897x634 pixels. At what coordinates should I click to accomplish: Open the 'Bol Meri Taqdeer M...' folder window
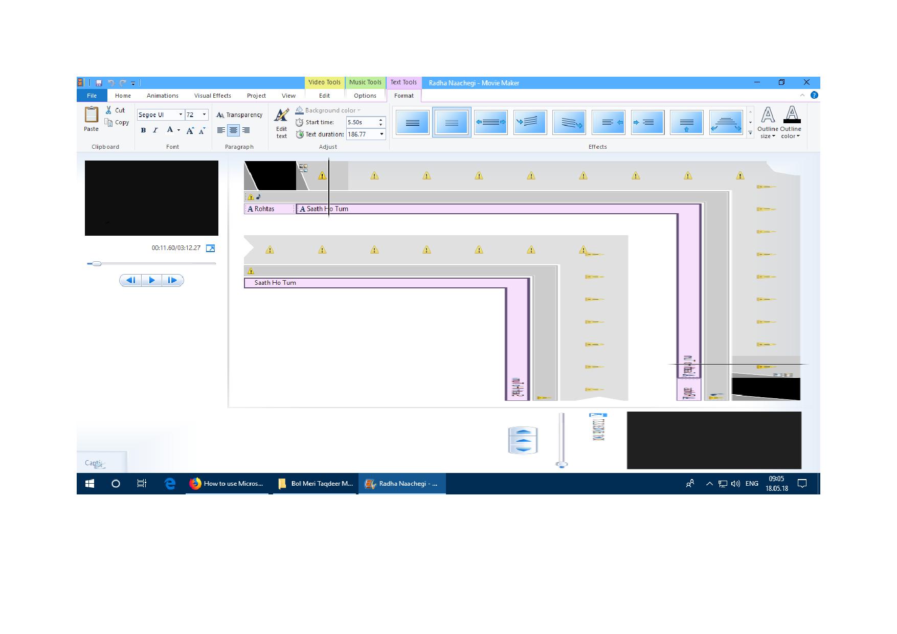(x=315, y=484)
